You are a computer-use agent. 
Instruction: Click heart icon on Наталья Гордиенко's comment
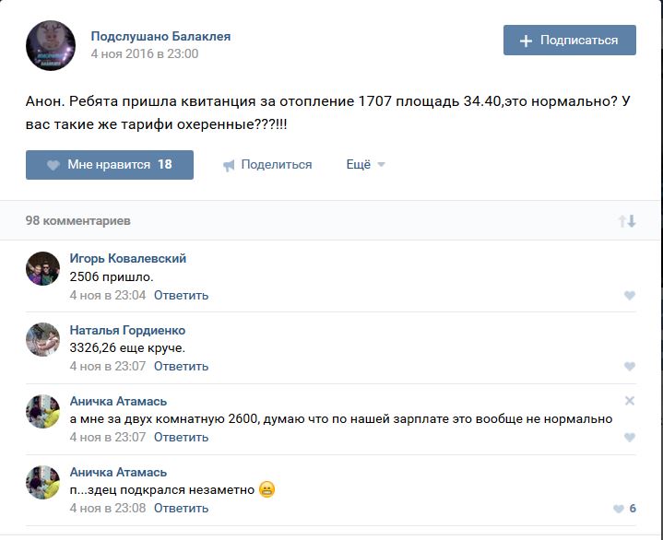[x=630, y=367]
